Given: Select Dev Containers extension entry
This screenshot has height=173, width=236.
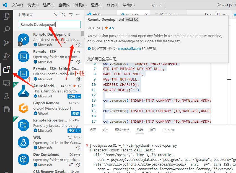Looking at the screenshot, I should [x=49, y=160].
